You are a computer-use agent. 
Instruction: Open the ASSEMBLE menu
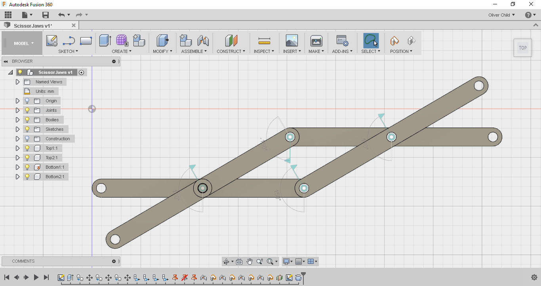click(194, 51)
